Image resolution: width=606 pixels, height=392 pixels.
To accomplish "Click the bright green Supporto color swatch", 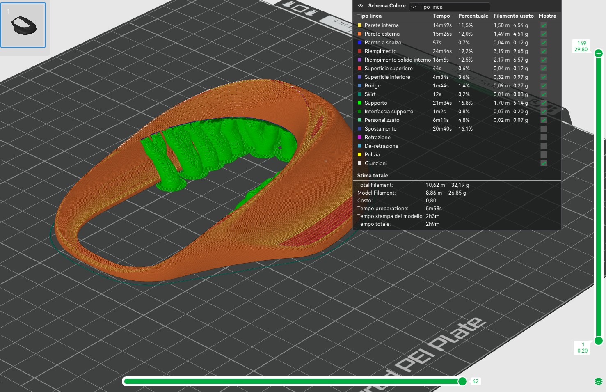I will point(360,103).
